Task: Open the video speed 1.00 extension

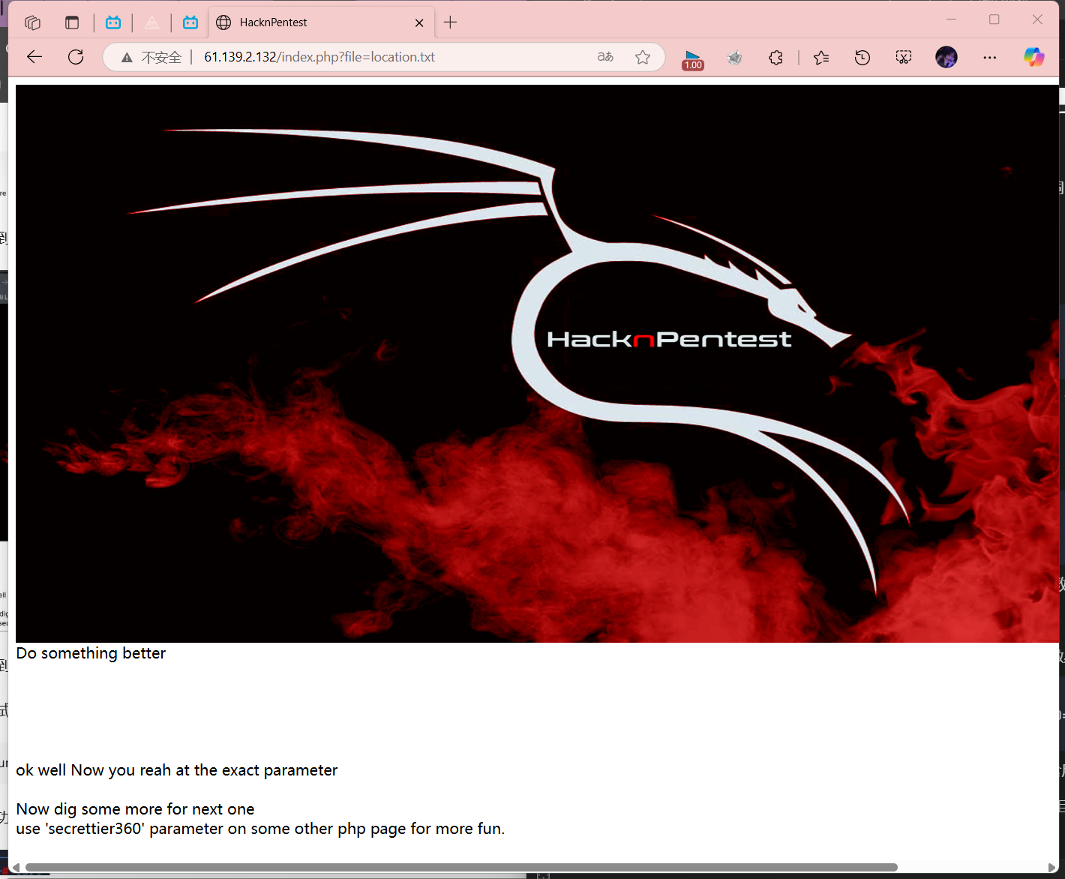Action: [x=693, y=58]
